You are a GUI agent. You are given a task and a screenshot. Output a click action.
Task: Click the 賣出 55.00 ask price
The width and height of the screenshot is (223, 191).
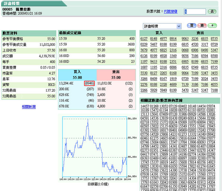pyautogui.click(x=115, y=77)
